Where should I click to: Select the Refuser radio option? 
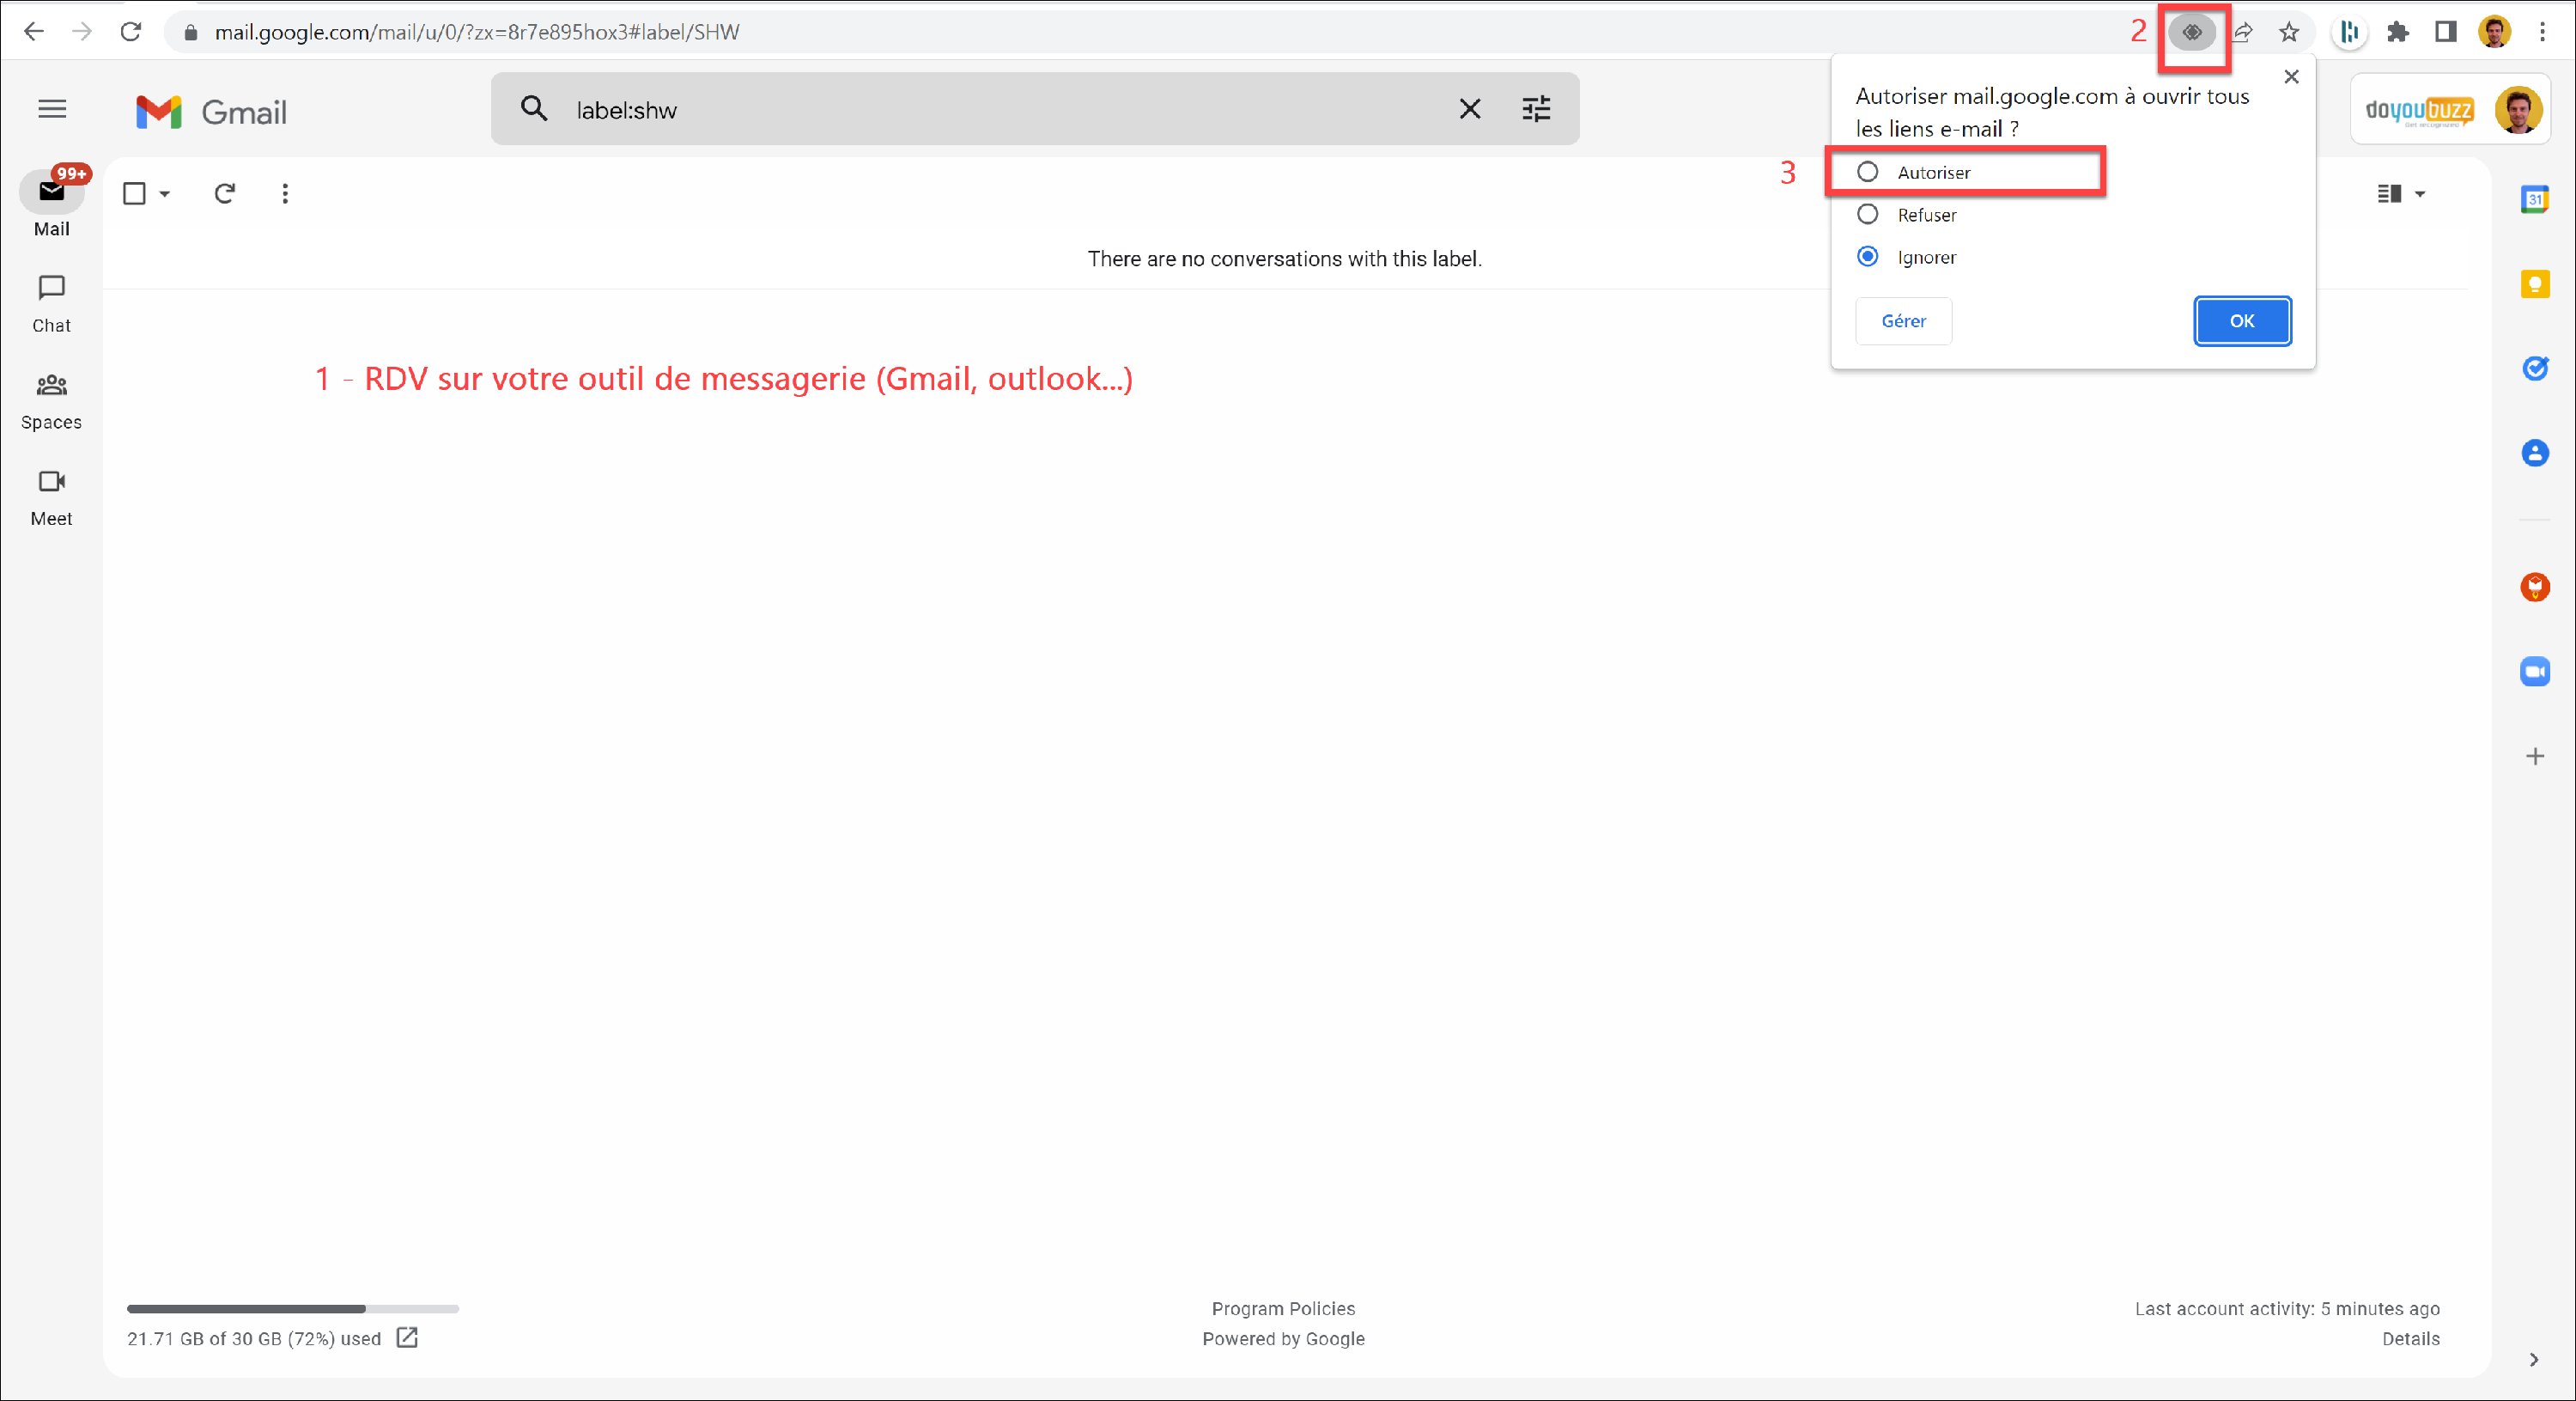(1867, 215)
